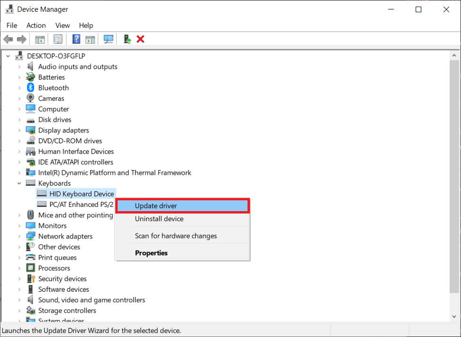461x337 pixels.
Task: Click the show console tree toolbar icon
Action: (x=40, y=39)
